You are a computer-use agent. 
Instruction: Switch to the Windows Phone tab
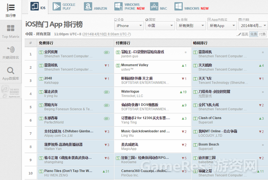(129, 7)
